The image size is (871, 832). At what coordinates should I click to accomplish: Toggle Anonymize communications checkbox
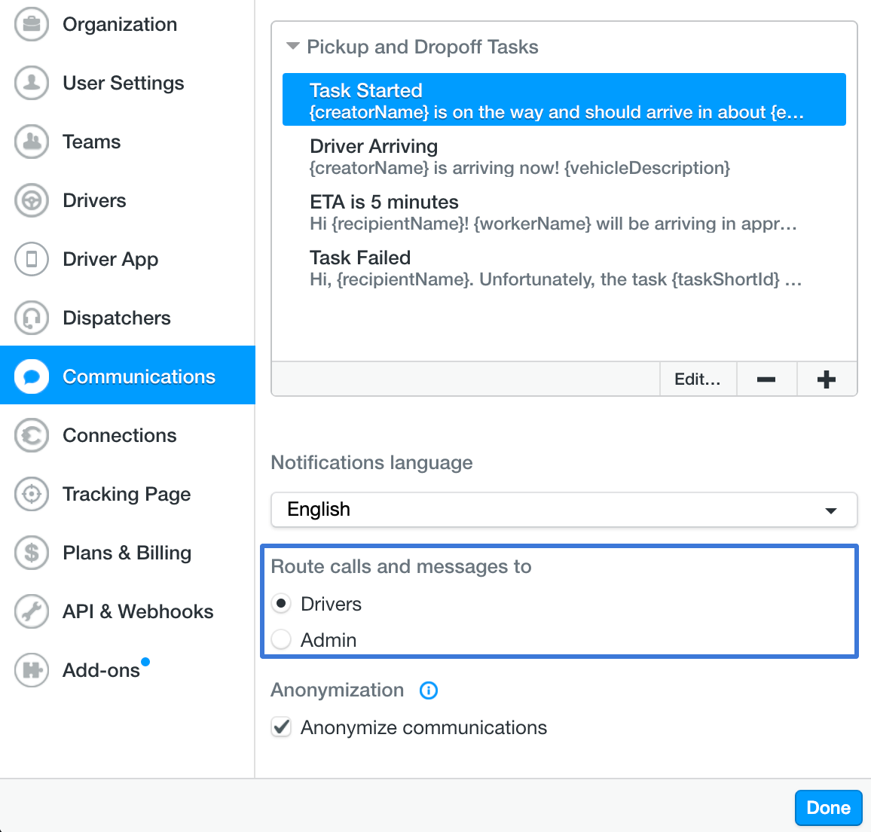(281, 727)
